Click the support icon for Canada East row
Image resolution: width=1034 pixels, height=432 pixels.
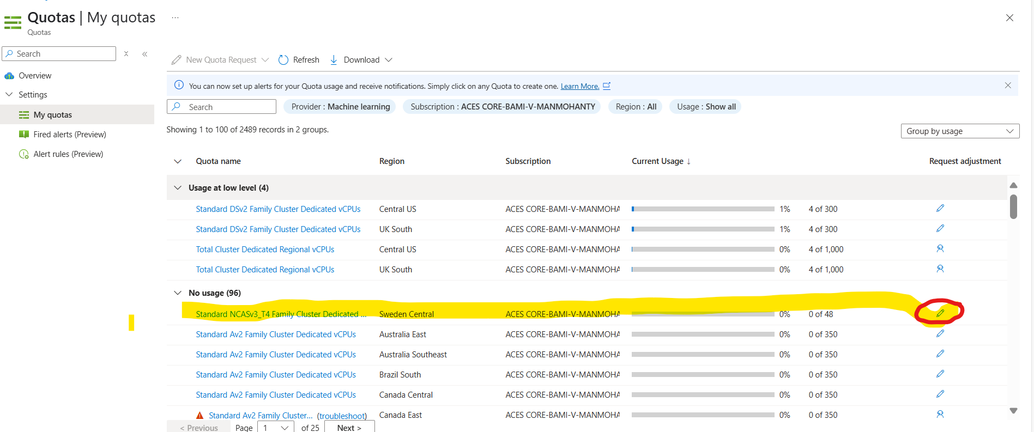tap(940, 415)
